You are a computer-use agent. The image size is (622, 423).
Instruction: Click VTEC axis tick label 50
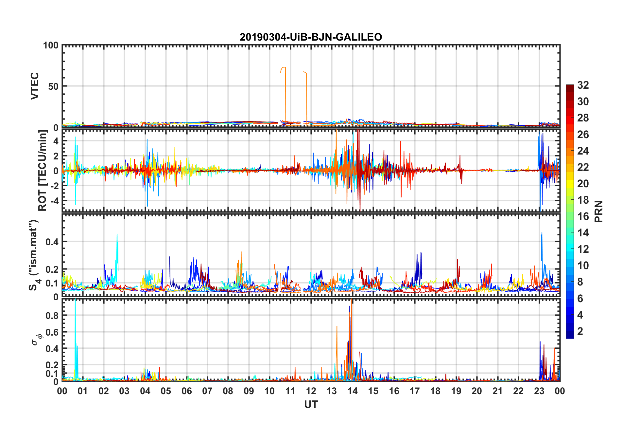pyautogui.click(x=53, y=86)
